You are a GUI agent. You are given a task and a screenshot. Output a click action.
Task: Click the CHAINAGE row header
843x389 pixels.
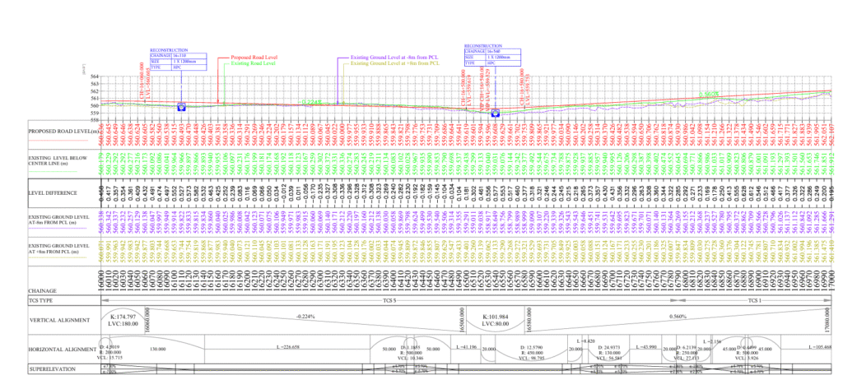click(x=42, y=289)
